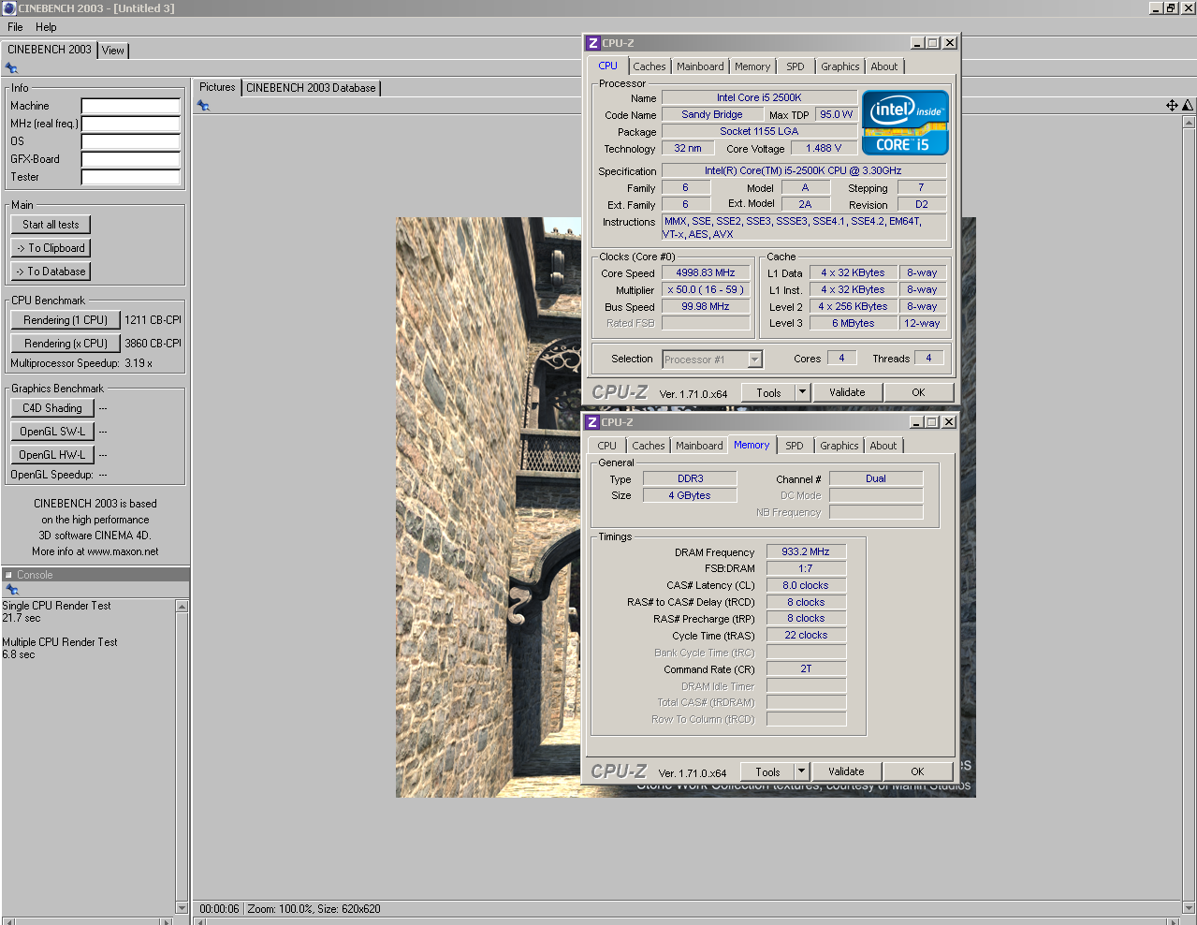Run the OpenGL SW-L test

[52, 432]
